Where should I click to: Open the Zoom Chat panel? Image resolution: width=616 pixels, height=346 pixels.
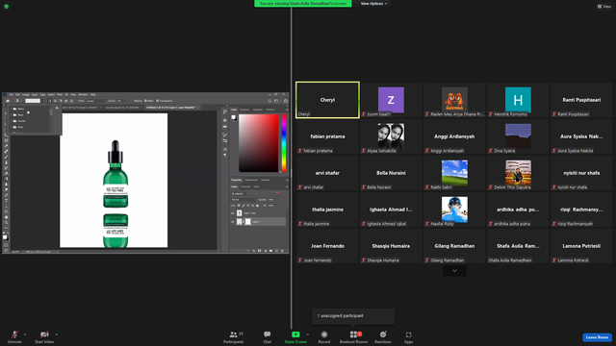click(x=268, y=336)
